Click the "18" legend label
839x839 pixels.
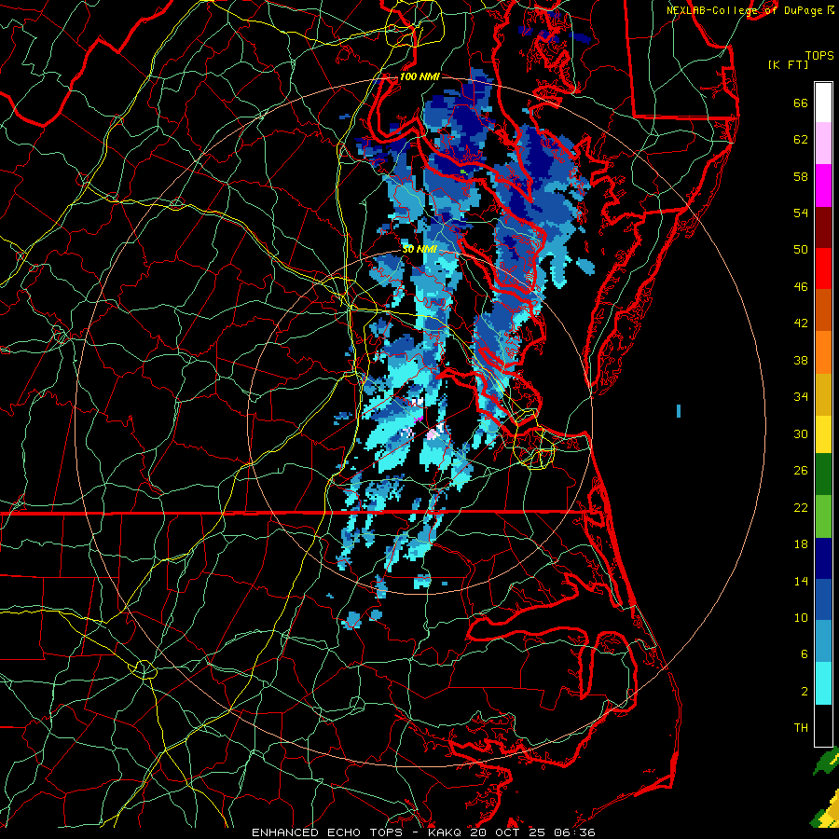click(801, 544)
